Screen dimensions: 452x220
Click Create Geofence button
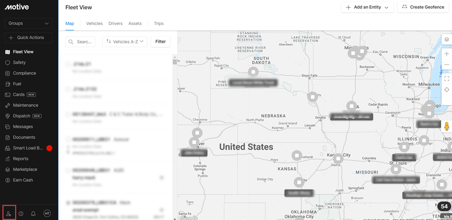pos(423,7)
